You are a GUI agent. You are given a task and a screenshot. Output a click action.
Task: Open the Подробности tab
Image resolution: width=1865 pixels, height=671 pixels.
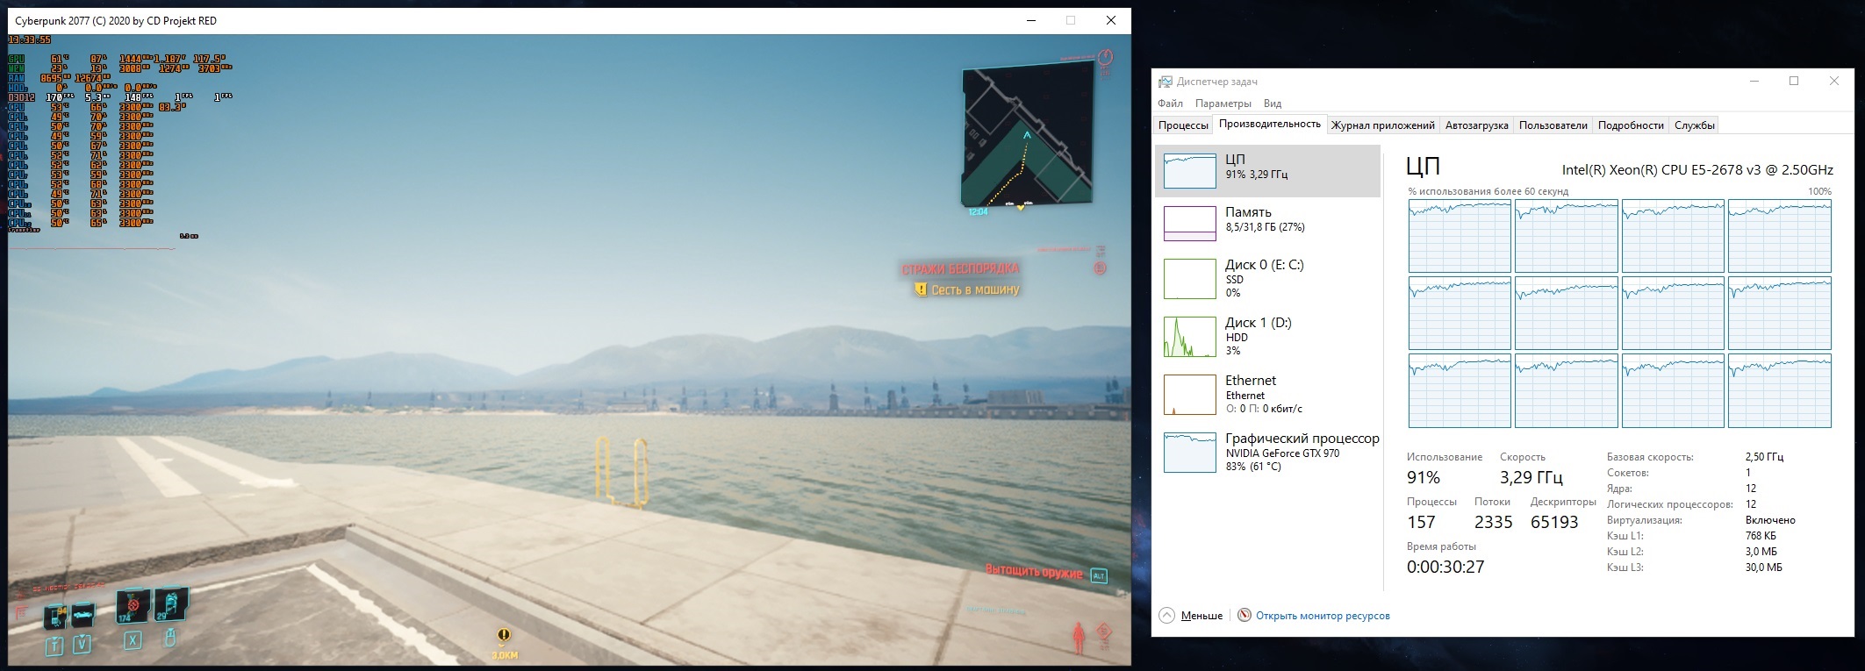pyautogui.click(x=1631, y=125)
